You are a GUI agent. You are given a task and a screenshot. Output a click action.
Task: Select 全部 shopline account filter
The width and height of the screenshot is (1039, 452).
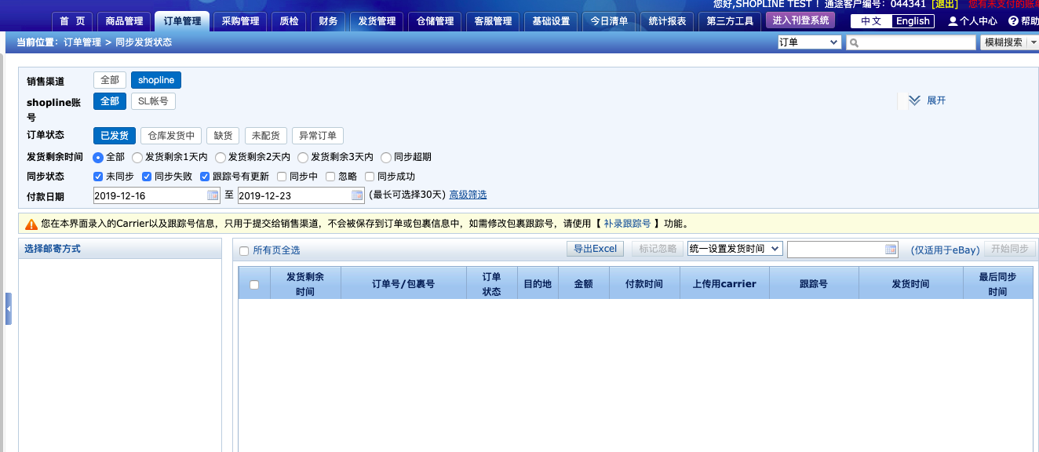click(x=110, y=101)
